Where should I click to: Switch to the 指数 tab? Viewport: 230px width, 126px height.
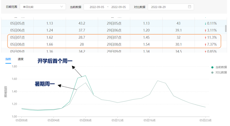pyautogui.click(x=8, y=59)
